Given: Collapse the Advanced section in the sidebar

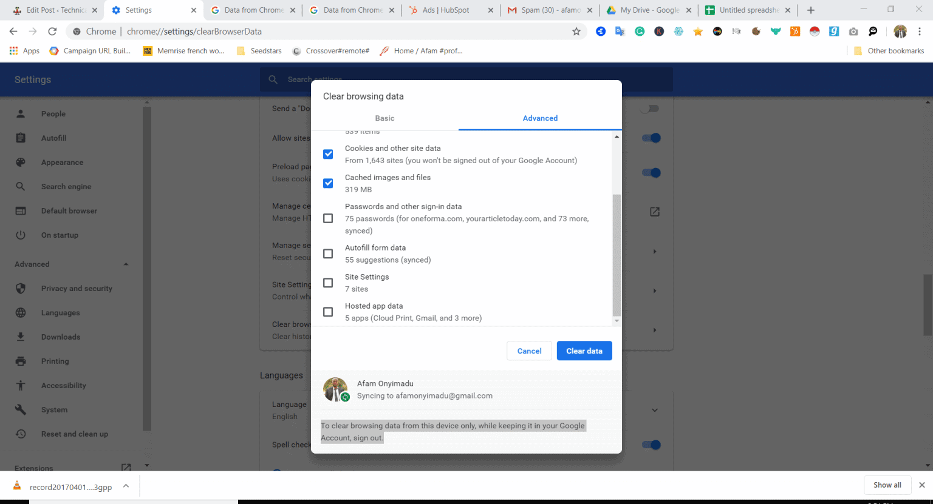Looking at the screenshot, I should tap(126, 264).
